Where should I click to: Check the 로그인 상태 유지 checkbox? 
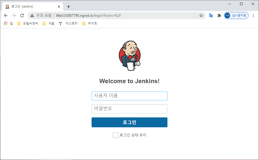tap(115, 135)
